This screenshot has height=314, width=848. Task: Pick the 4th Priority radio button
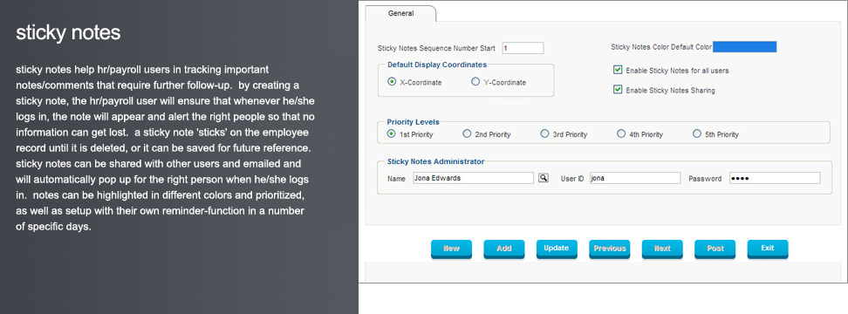point(621,134)
